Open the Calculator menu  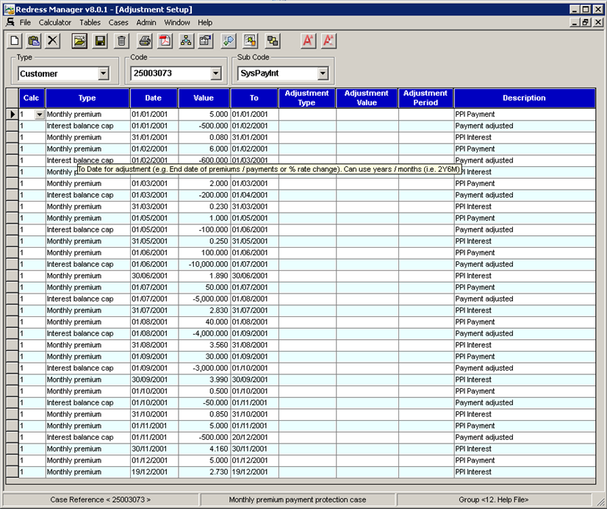pyautogui.click(x=55, y=23)
